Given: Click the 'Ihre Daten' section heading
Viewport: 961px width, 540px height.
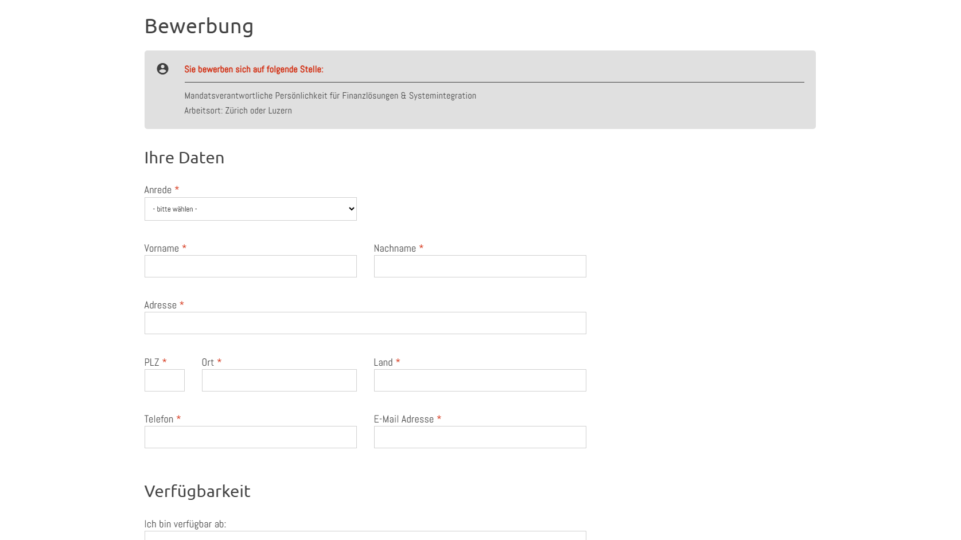Looking at the screenshot, I should click(x=184, y=158).
